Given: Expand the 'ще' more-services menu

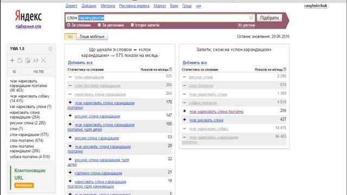Looking at the screenshot, I should pyautogui.click(x=198, y=6).
